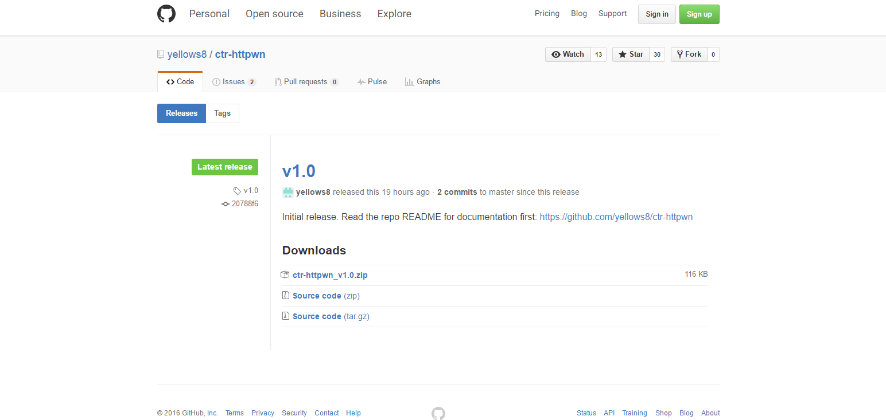Click the Watch button
The width and height of the screenshot is (886, 420).
pos(568,54)
